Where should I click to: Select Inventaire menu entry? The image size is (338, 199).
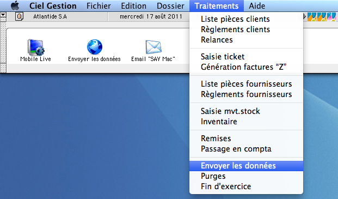click(246, 122)
